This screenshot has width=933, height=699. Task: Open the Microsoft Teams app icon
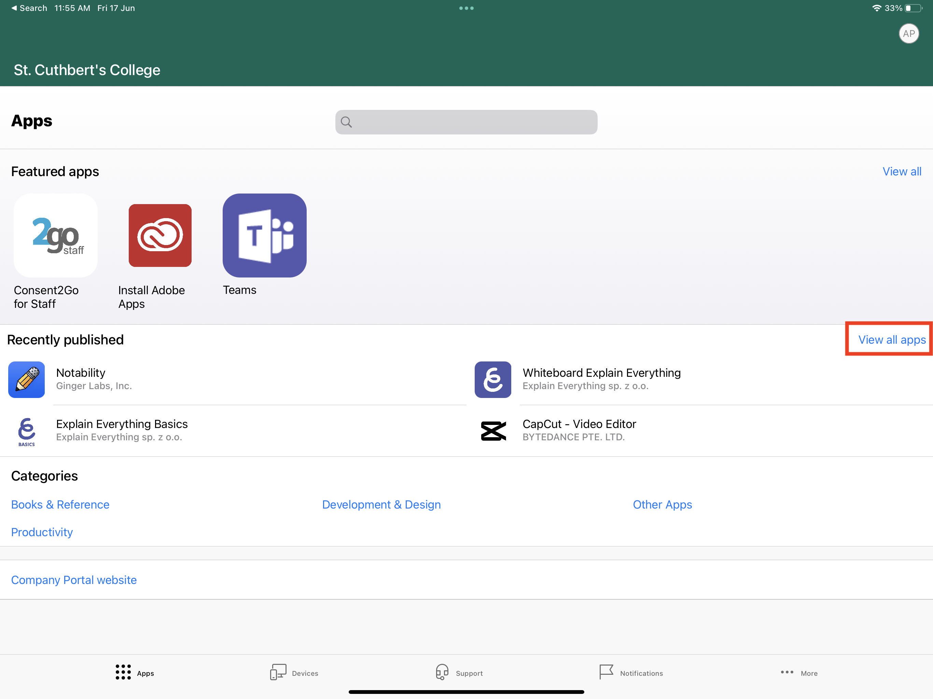tap(264, 235)
